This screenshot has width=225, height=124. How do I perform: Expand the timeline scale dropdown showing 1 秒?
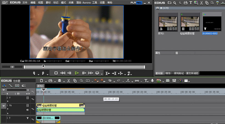click(x=27, y=94)
